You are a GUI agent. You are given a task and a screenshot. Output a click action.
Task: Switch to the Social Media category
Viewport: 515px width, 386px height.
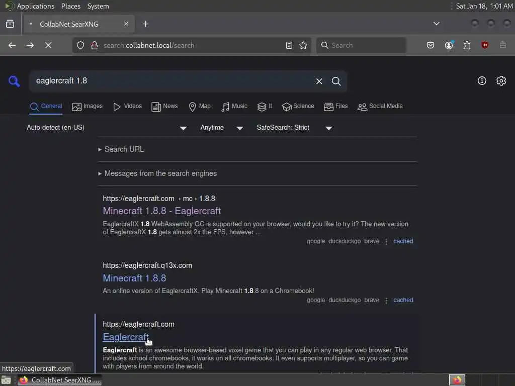pyautogui.click(x=380, y=107)
